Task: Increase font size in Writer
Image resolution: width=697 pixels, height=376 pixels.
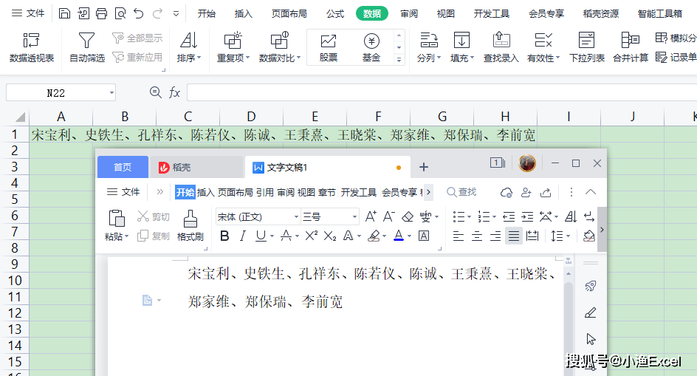Action: (x=371, y=216)
